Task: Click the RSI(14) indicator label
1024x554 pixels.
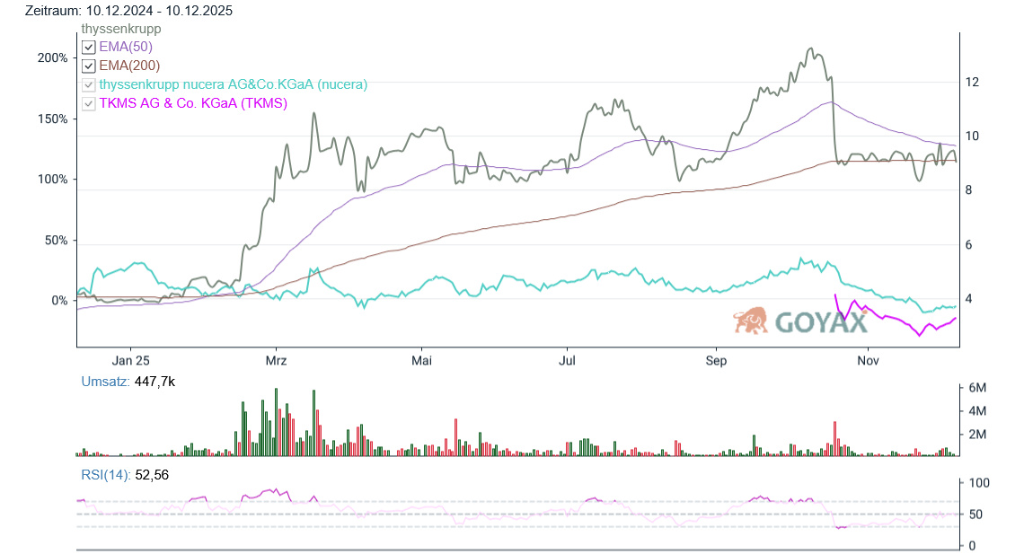Action: coord(106,474)
